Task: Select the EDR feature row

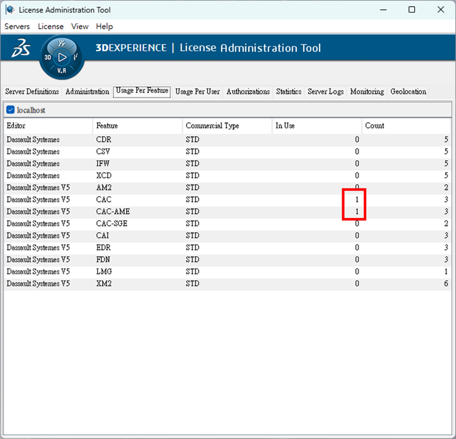Action: 227,247
